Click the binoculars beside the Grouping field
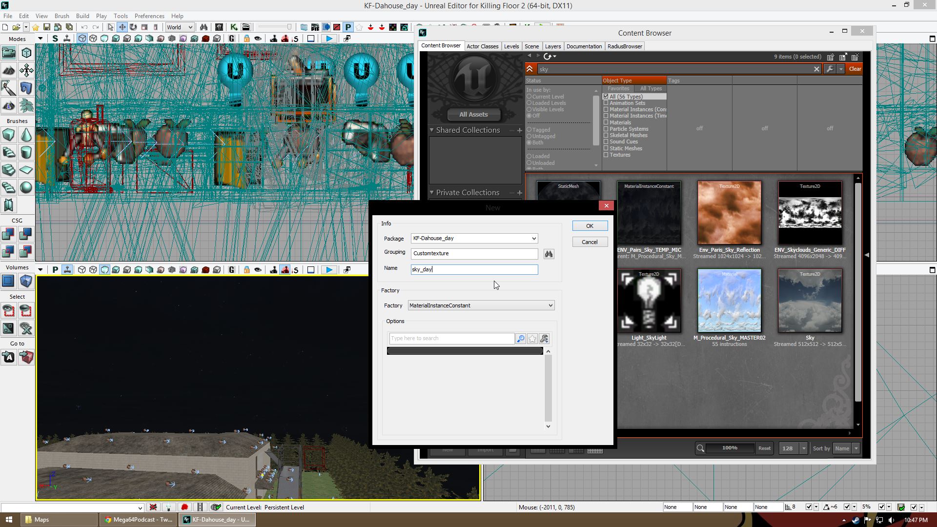Viewport: 937px width, 527px height. (549, 254)
